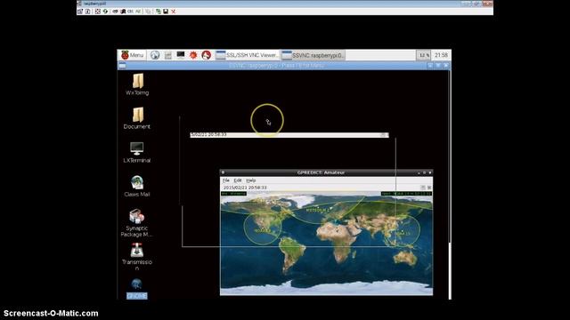Click the green transfer icon in VNC toolbar
Image resolution: width=570 pixels, height=320 pixels.
(x=159, y=12)
